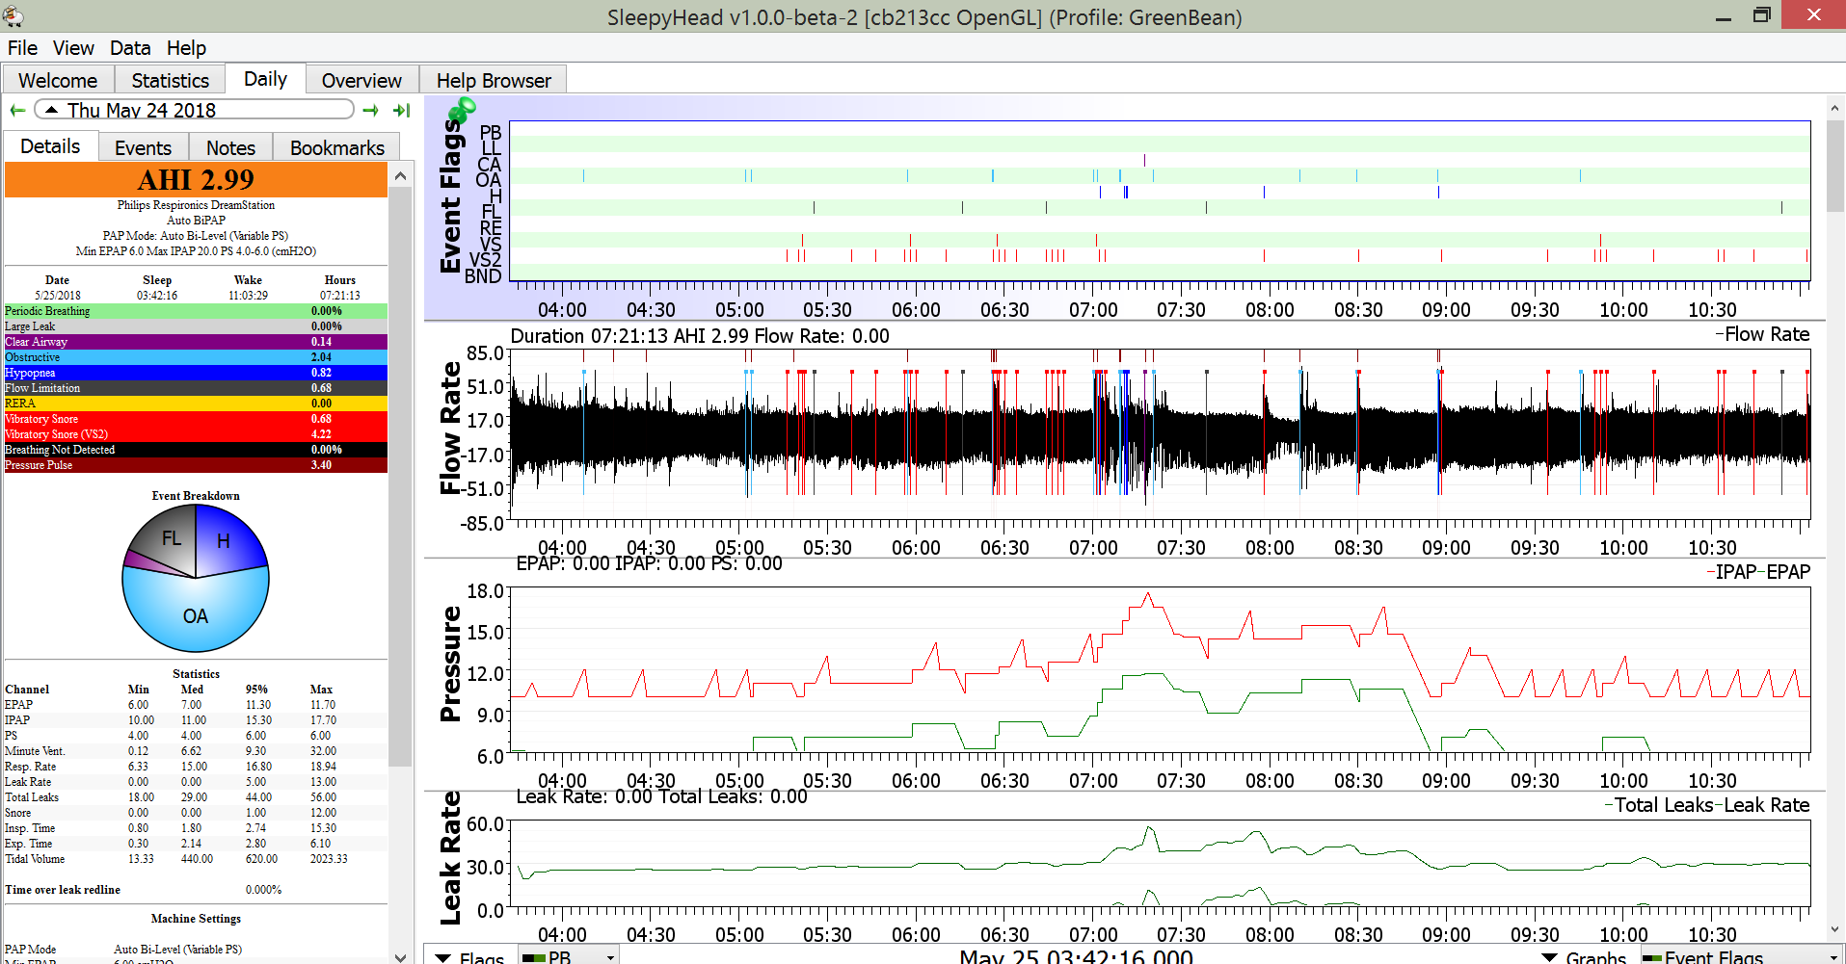
Task: Click the Clear Airway row
Action: pyautogui.click(x=196, y=342)
